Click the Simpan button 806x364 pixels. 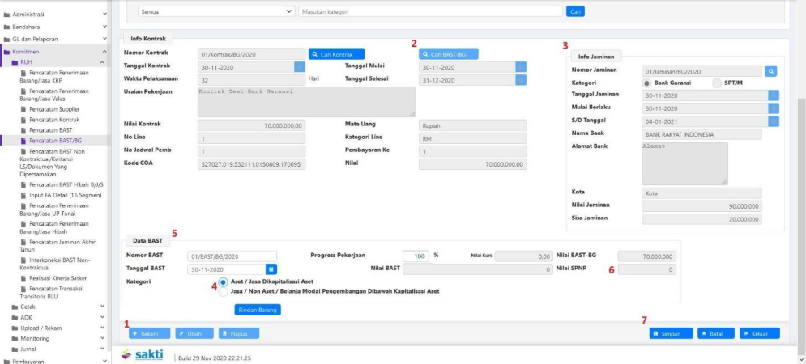[671, 333]
